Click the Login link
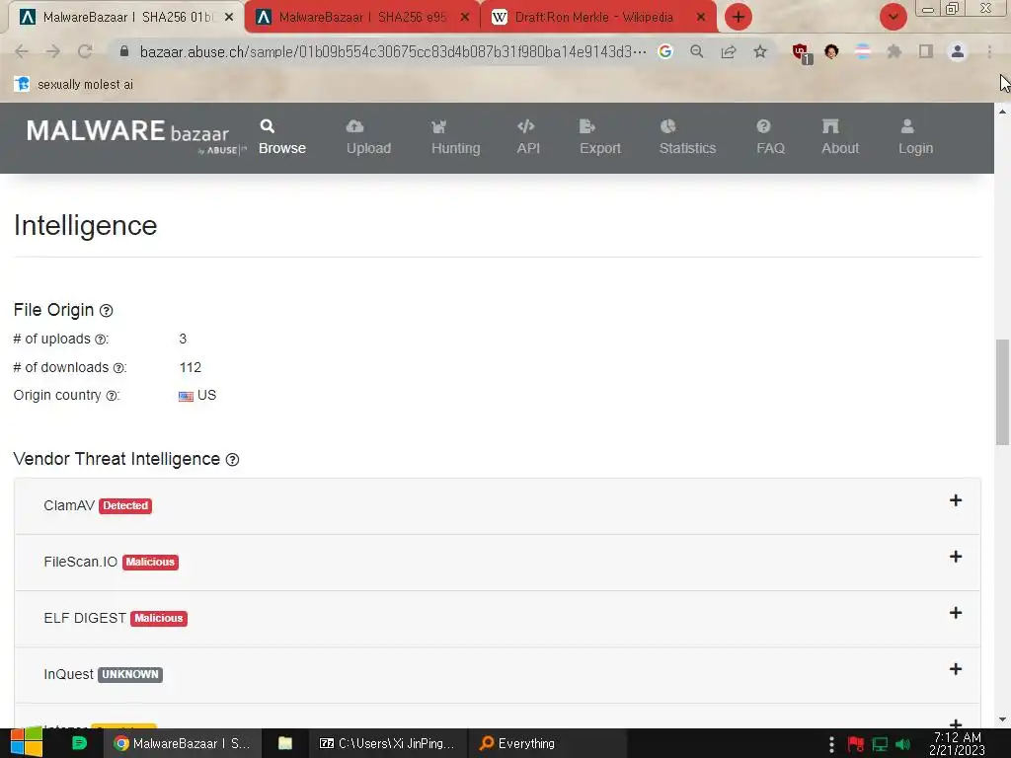1011x758 pixels. pos(915,137)
